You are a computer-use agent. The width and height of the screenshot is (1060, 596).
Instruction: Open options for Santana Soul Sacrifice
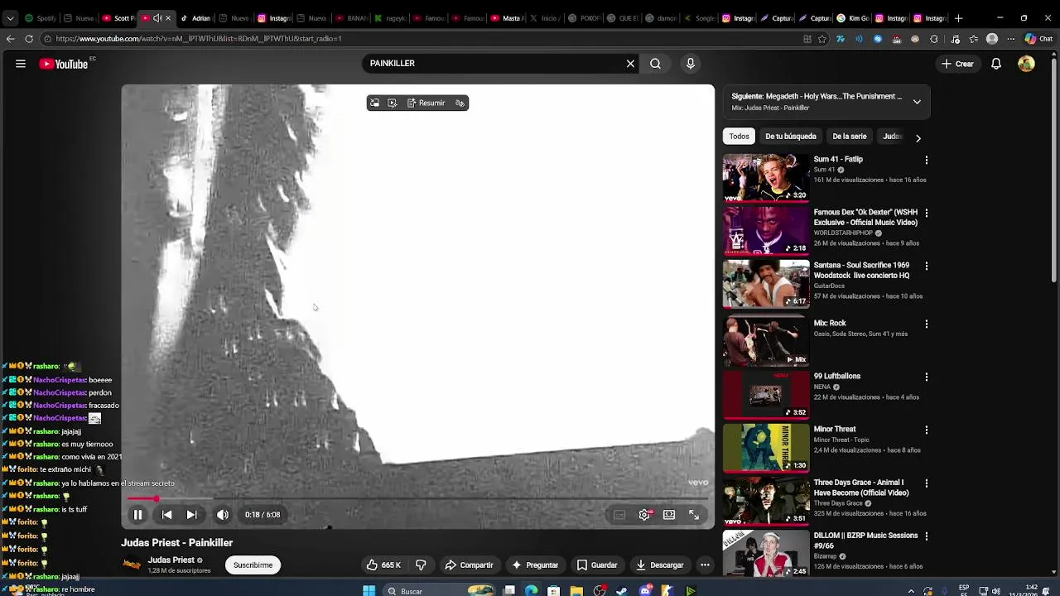coord(926,266)
